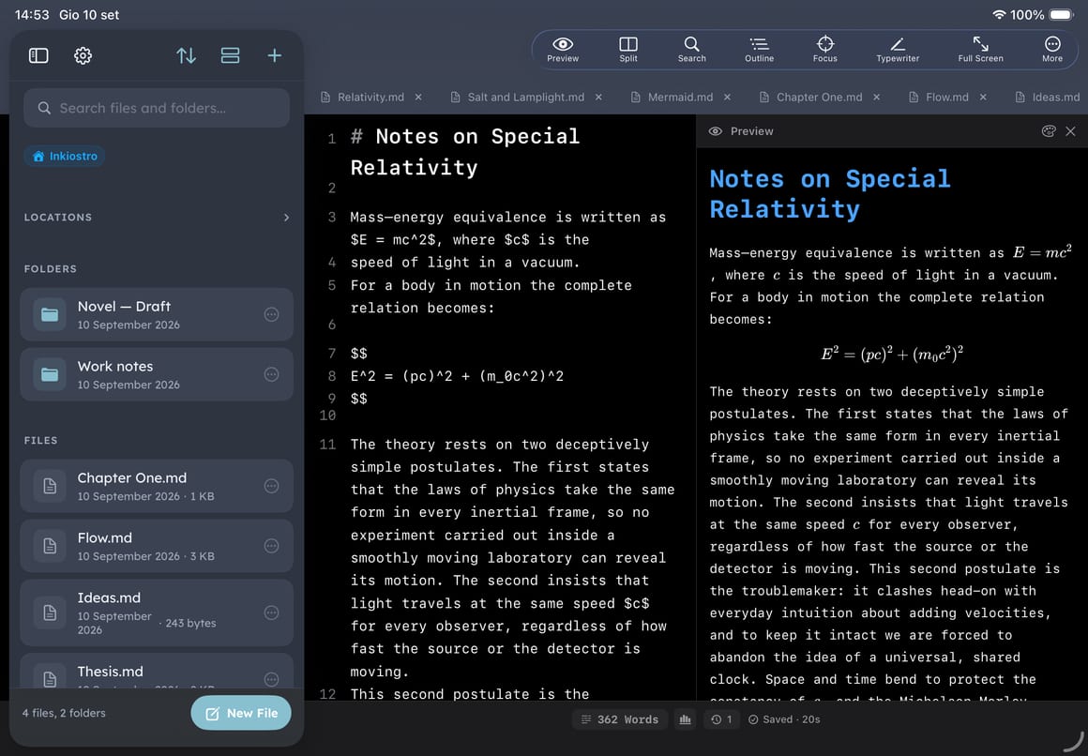Select the Inkiostro home location chip

pos(66,157)
